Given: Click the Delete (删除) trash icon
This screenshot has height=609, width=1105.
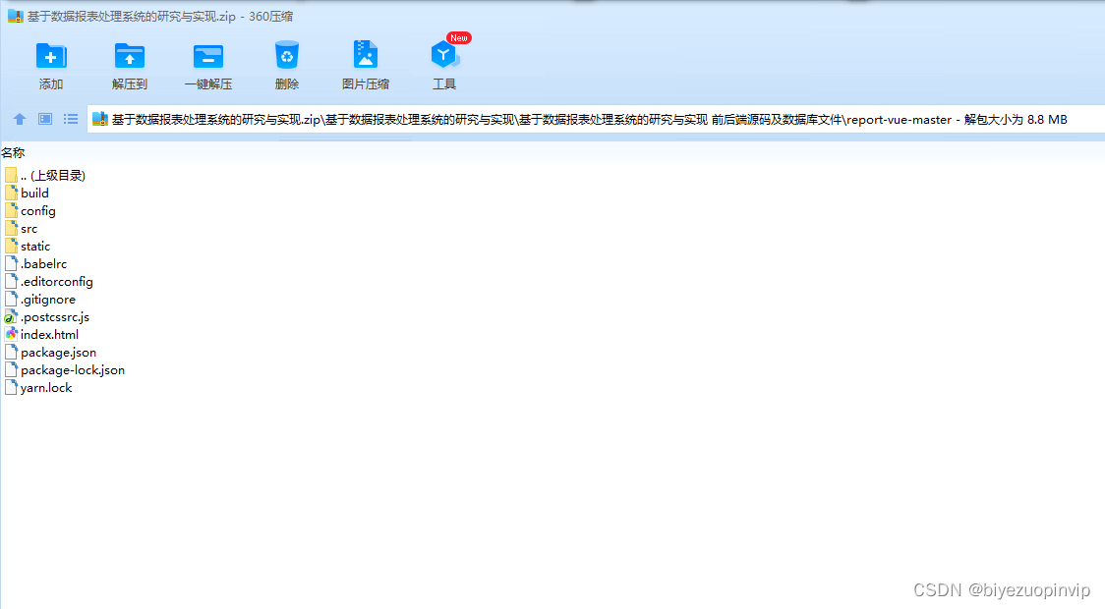Looking at the screenshot, I should [x=287, y=56].
